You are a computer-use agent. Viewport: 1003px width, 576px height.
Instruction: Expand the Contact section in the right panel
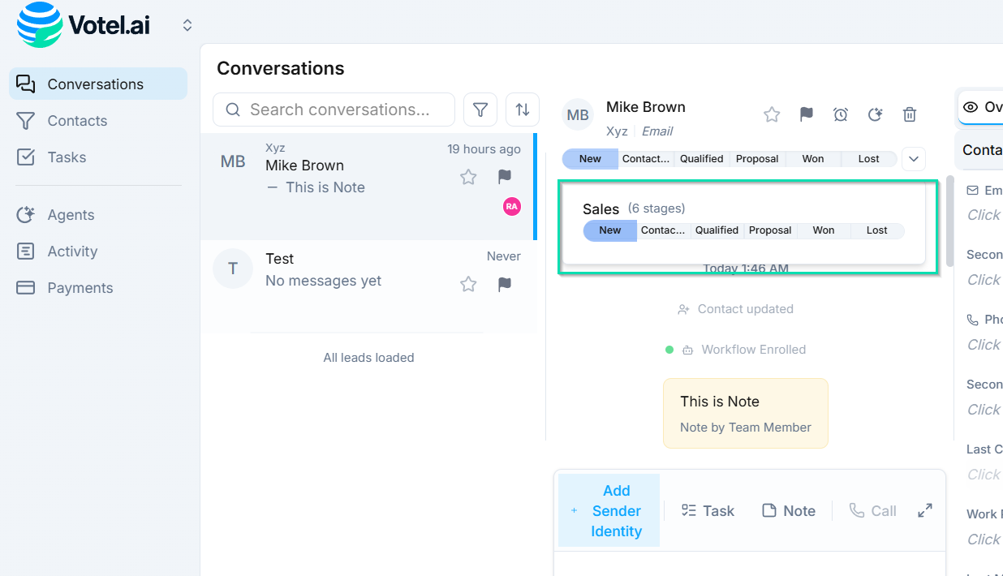[x=982, y=150]
